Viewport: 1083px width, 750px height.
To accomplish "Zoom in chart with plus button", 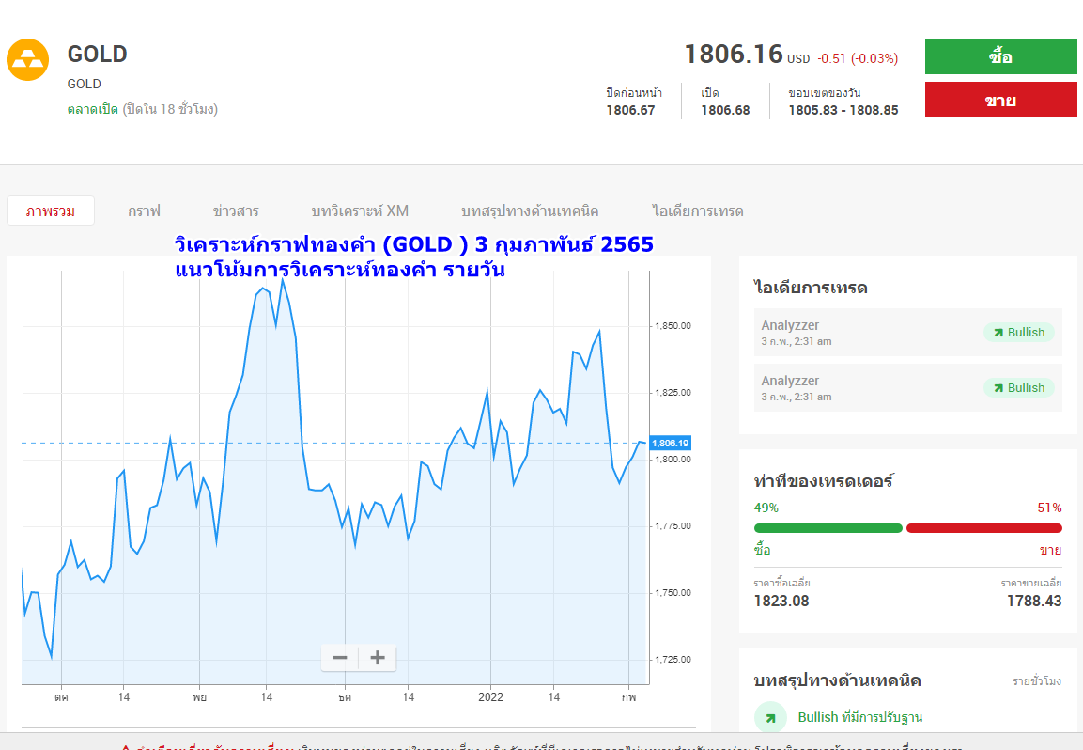I will pos(378,658).
